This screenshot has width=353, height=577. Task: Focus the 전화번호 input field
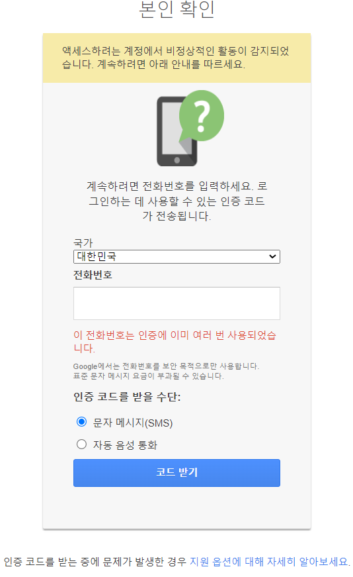tap(176, 303)
